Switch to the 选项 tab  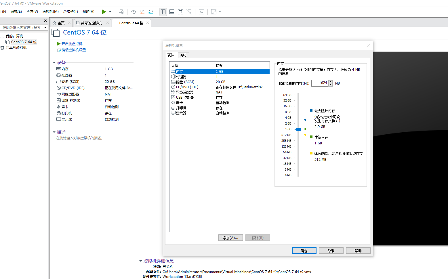tap(183, 55)
